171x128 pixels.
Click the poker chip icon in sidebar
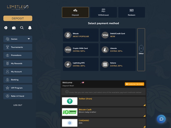(x=6, y=28)
